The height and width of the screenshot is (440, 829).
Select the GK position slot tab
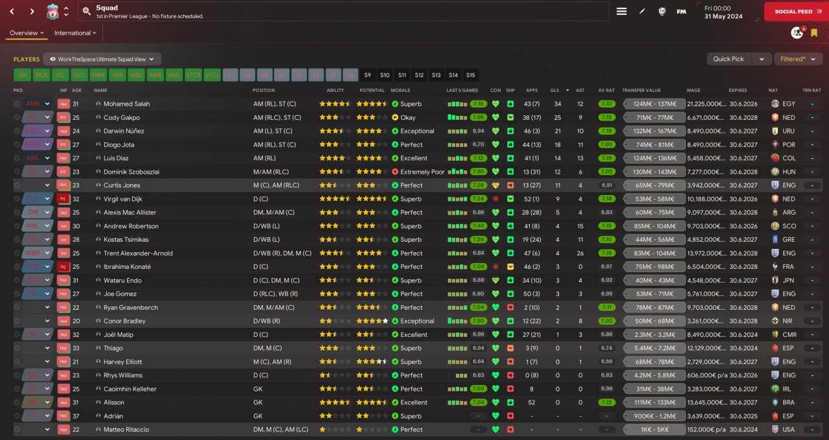point(22,75)
